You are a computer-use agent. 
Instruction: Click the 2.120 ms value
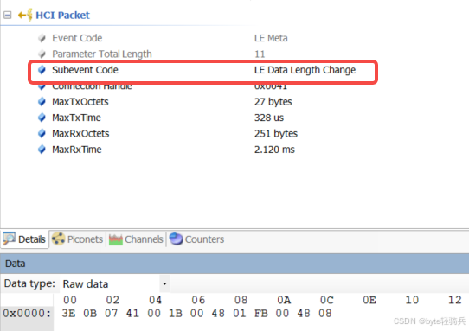point(274,149)
